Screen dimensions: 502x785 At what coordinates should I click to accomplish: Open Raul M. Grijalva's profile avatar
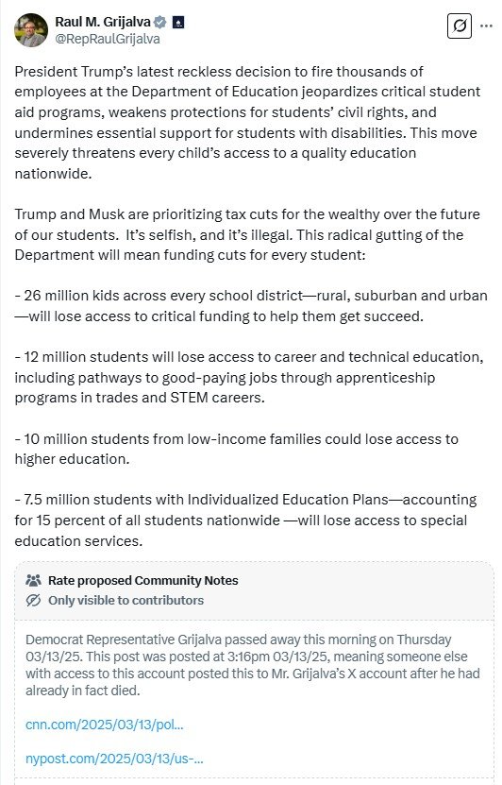[31, 30]
